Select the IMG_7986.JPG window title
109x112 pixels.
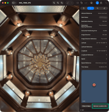[x=25, y=3]
